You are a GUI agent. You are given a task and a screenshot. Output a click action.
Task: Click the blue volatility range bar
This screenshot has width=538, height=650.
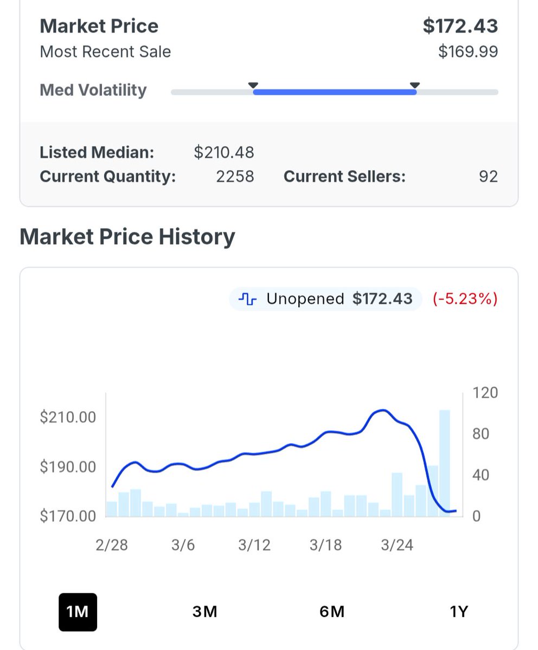pos(334,92)
